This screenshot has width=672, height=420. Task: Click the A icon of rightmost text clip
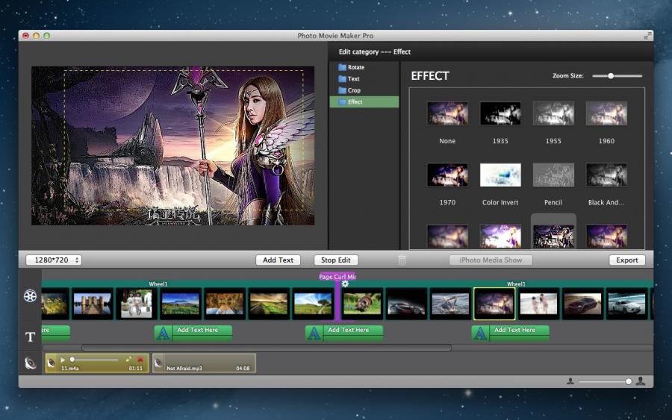pyautogui.click(x=480, y=333)
